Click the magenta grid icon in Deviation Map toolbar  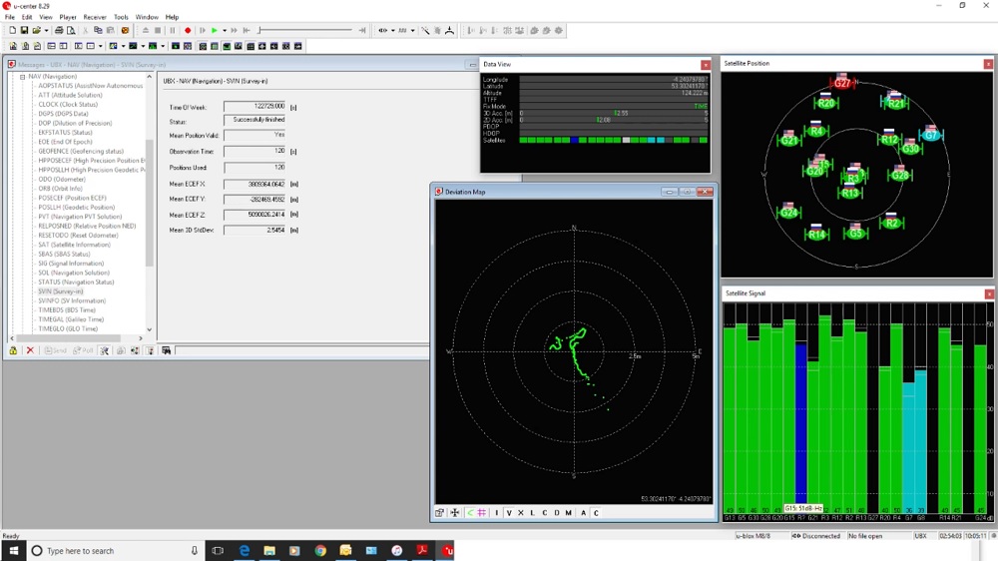(482, 513)
